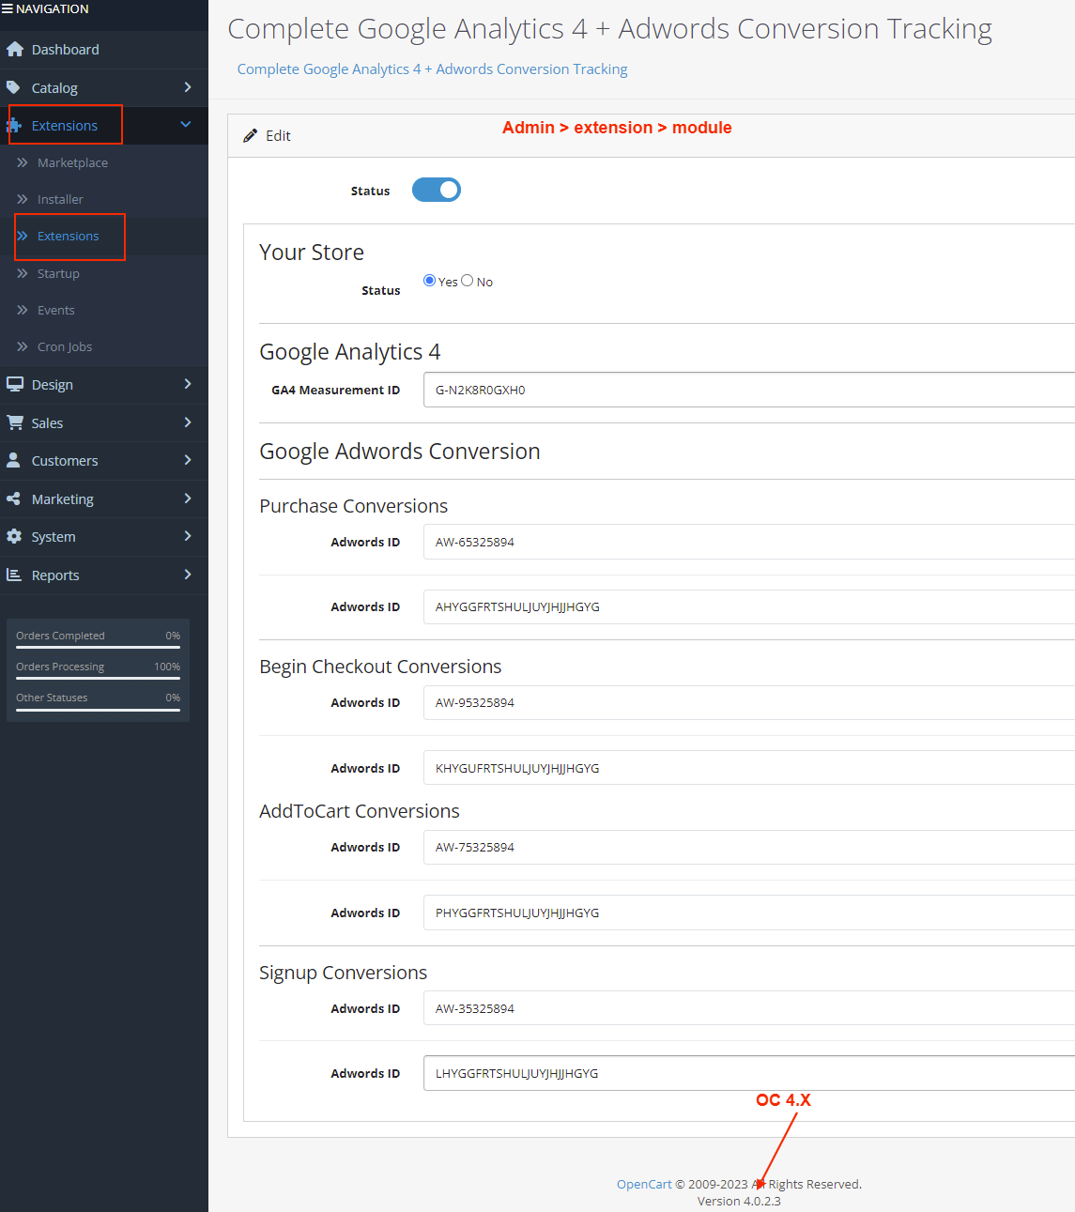Toggle the module Status switch off
Screen dimensions: 1075x1212
[437, 190]
